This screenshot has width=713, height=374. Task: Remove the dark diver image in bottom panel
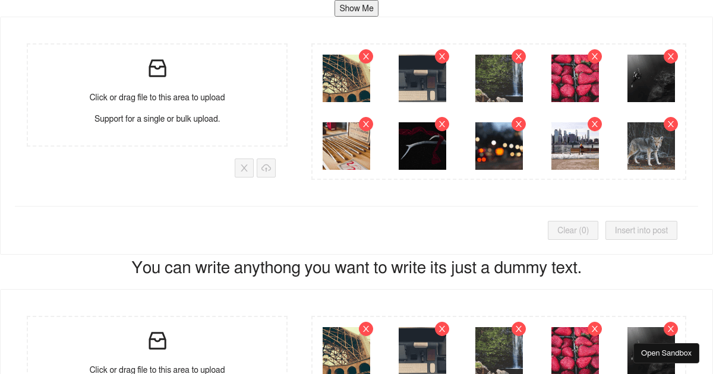point(671,329)
